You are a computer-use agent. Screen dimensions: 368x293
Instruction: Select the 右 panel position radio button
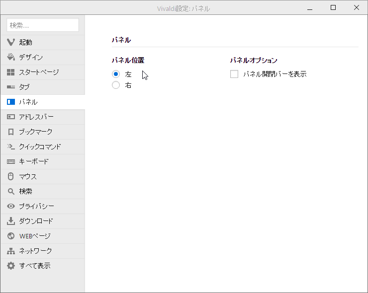pos(116,85)
